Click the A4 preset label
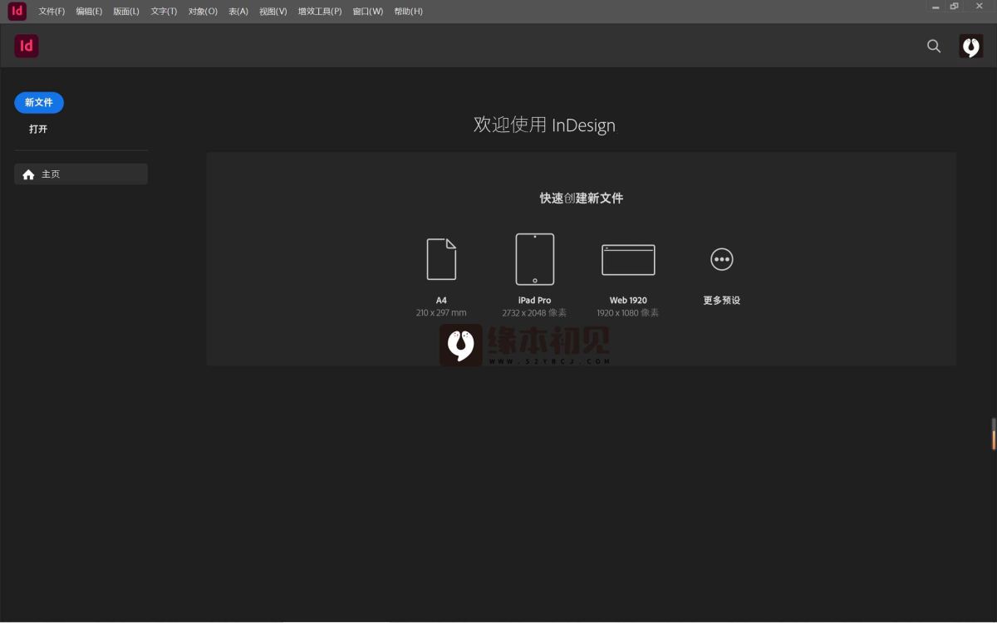 point(441,301)
